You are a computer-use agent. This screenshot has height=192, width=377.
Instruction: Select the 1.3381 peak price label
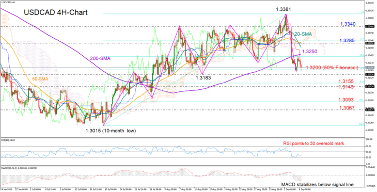click(284, 10)
